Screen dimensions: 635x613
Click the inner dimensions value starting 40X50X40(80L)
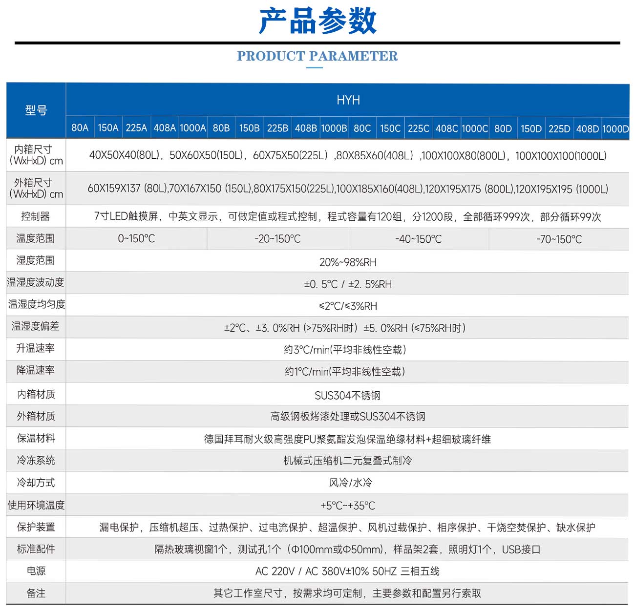348,155
